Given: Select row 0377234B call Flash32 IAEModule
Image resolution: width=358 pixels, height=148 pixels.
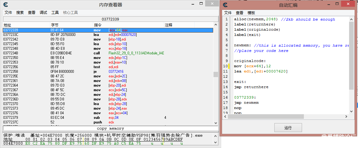Looking at the screenshot, I should [108, 53].
